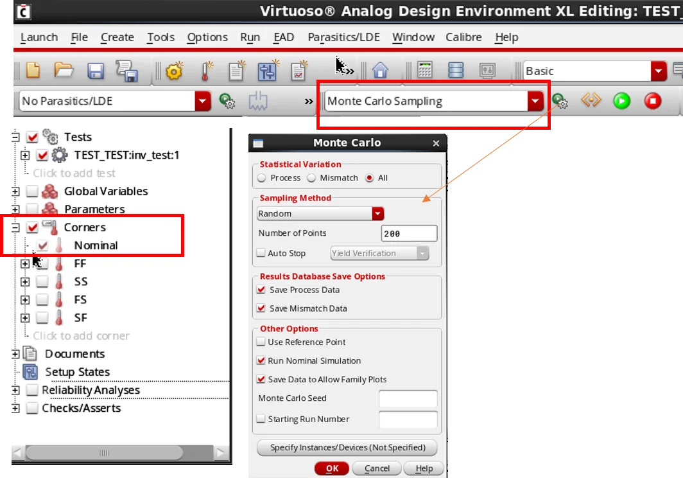Open the Random sampling method dropdown
This screenshot has width=683, height=478.
coord(377,214)
